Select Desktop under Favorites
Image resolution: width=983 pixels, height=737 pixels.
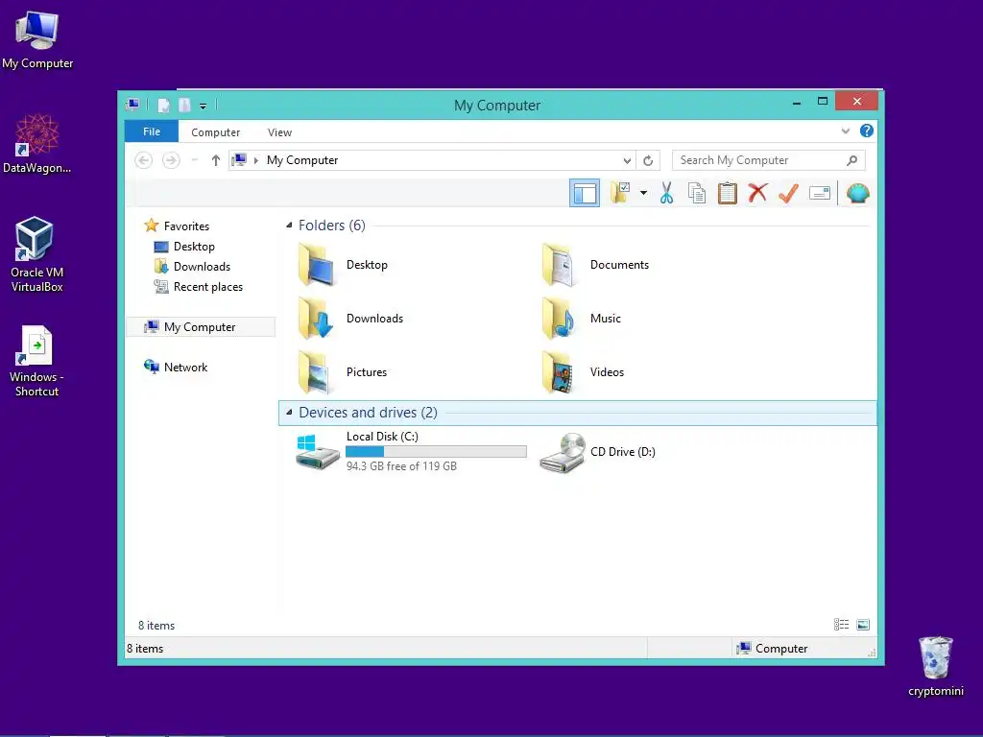click(184, 247)
